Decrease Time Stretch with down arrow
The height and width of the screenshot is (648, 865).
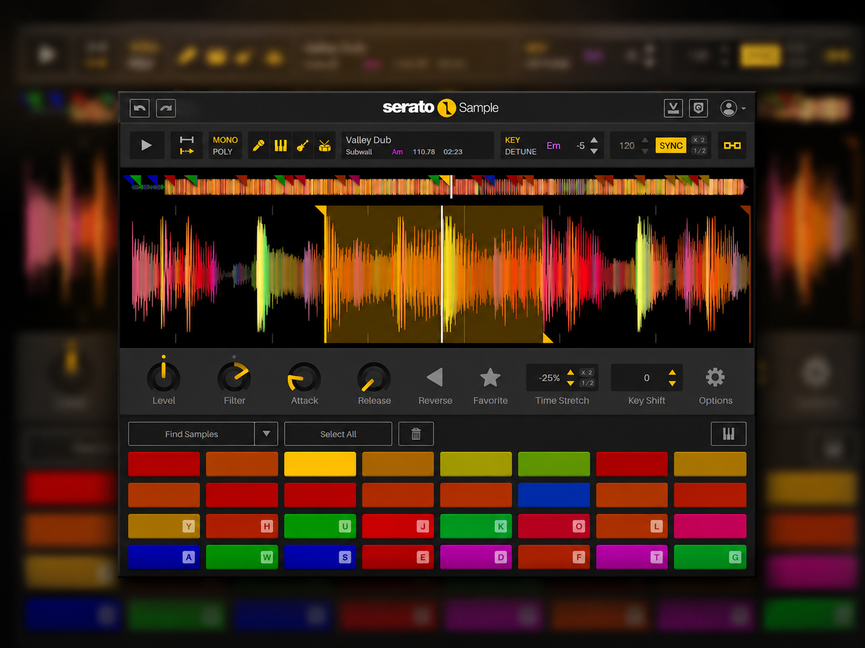(570, 383)
